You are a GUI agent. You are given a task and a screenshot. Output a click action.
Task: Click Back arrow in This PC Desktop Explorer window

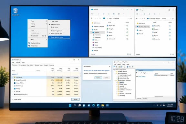point(92,18)
